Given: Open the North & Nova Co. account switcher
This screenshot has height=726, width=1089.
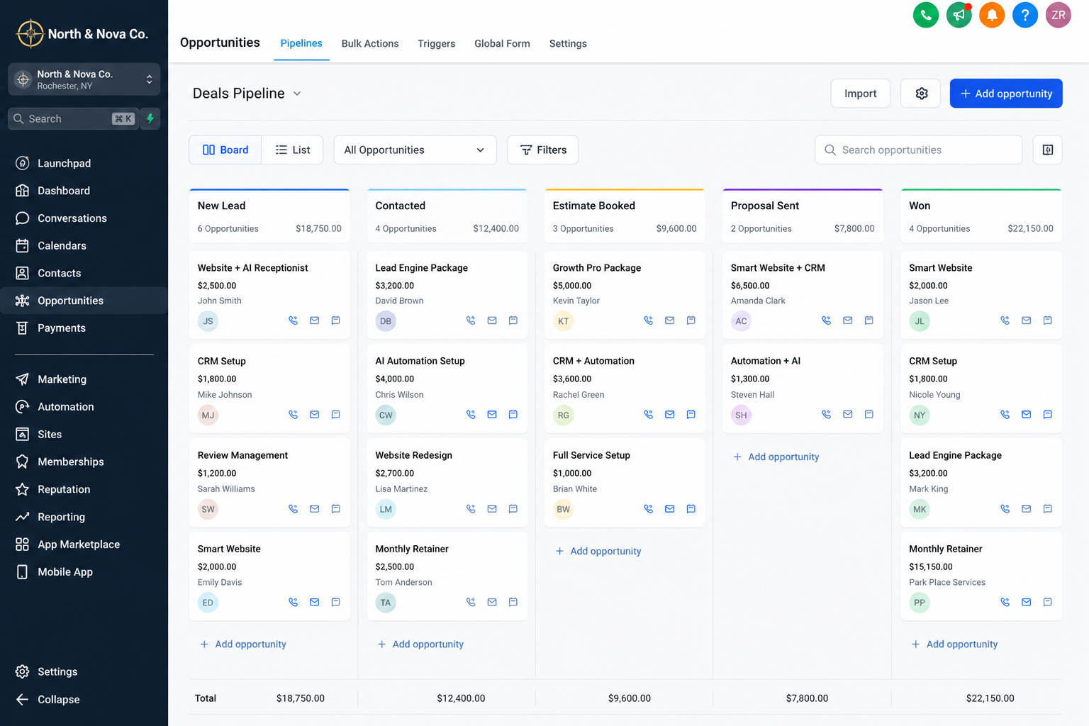Looking at the screenshot, I should tap(84, 79).
